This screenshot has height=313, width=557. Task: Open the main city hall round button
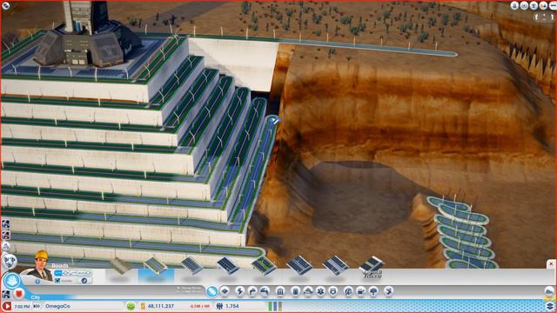(x=11, y=281)
